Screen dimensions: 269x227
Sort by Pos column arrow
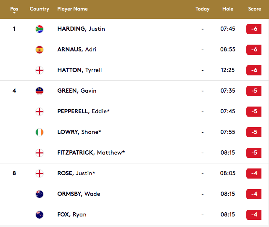pos(14,13)
